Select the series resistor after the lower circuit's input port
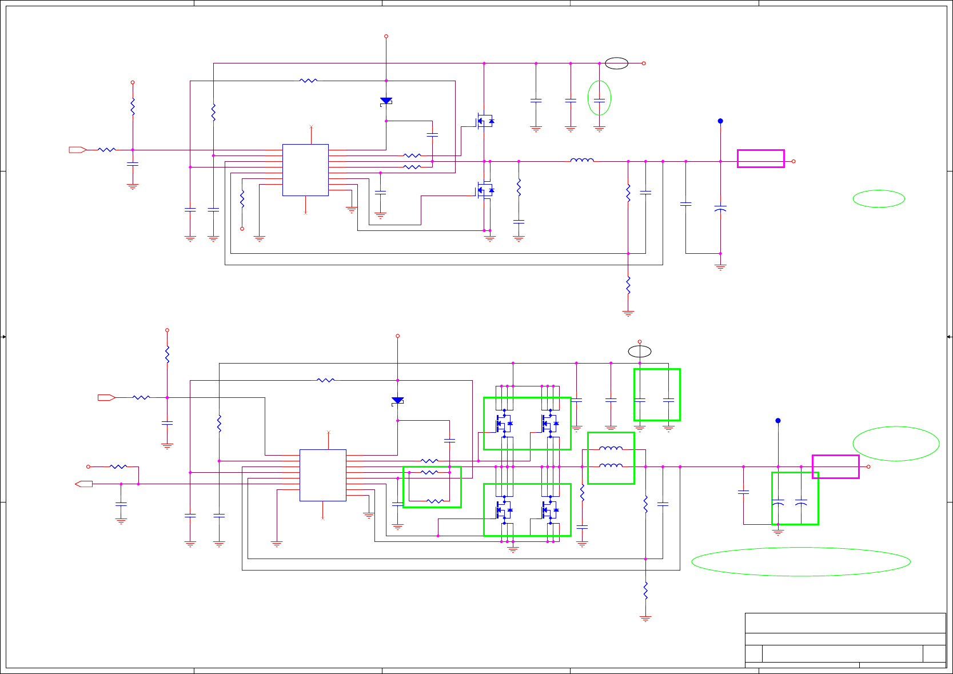 (141, 397)
